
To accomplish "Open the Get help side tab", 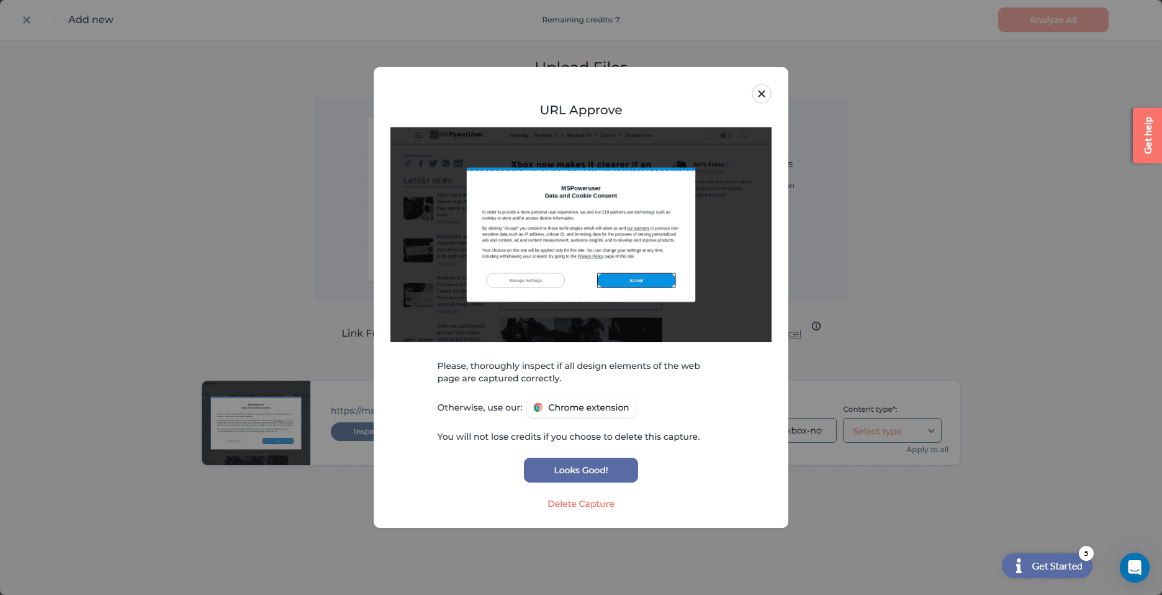I will 1147,135.
